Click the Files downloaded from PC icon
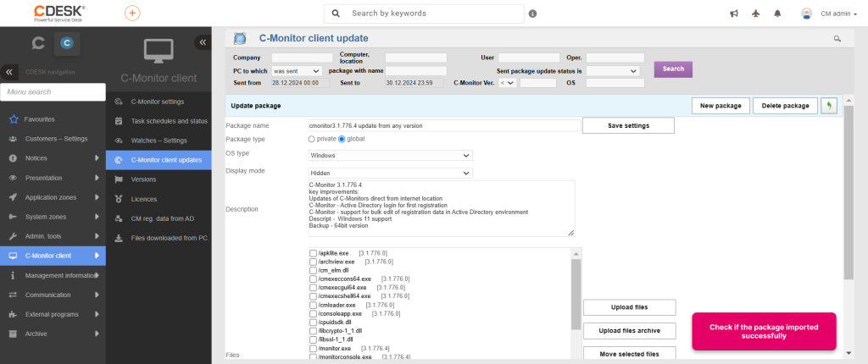Screen dimensions: 868x364 pyautogui.click(x=119, y=239)
